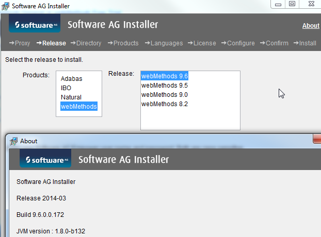
Task: Click the JVM version 1.8.0-b132 text
Action: [51, 231]
